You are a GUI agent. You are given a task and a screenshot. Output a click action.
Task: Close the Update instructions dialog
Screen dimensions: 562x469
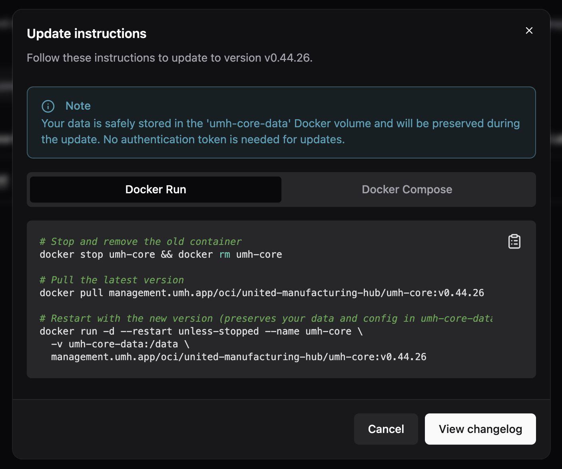tap(529, 30)
